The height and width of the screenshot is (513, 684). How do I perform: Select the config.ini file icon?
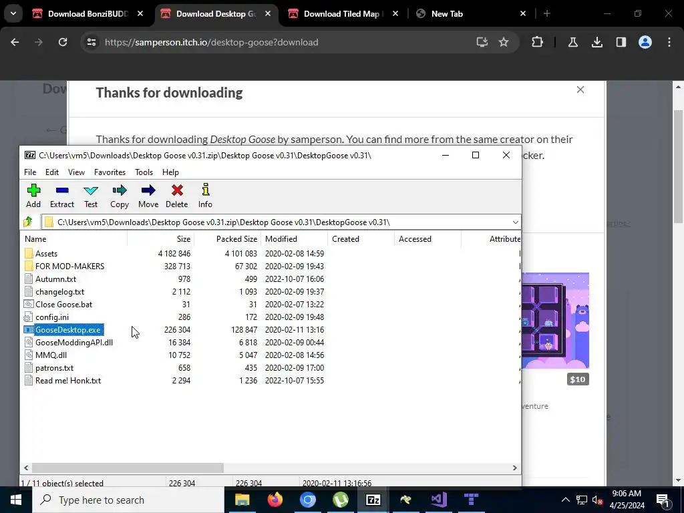[x=29, y=317]
